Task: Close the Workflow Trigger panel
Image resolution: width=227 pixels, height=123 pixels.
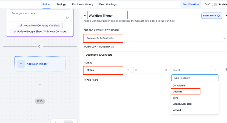Action: point(226,16)
